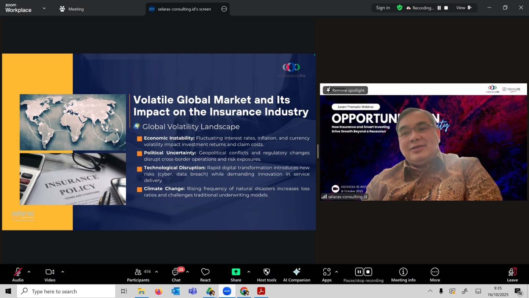Screen dimensions: 529x298
Task: Open the View menu
Action: click(464, 8)
